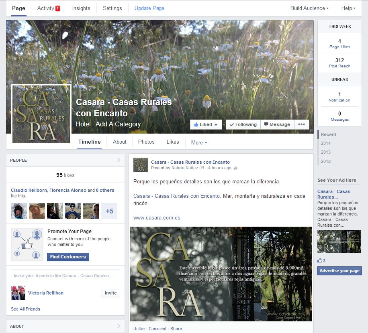Image resolution: width=368 pixels, height=333 pixels.
Task: Click the thumbs-up likes icon in ad
Action: click(x=320, y=260)
